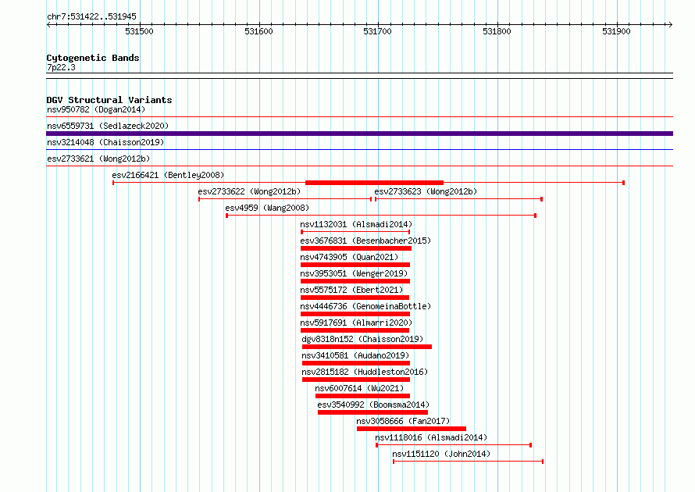Click ruler position 531500
This screenshot has height=492, width=695.
[x=139, y=31]
